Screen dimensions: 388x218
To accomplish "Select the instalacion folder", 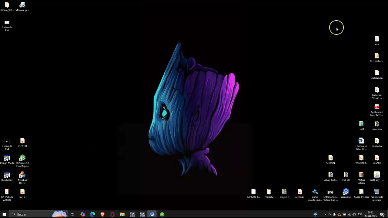I will pos(377,75).
